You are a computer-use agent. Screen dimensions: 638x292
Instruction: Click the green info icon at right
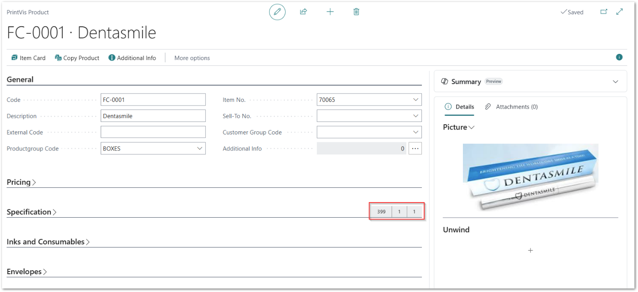pyautogui.click(x=619, y=57)
